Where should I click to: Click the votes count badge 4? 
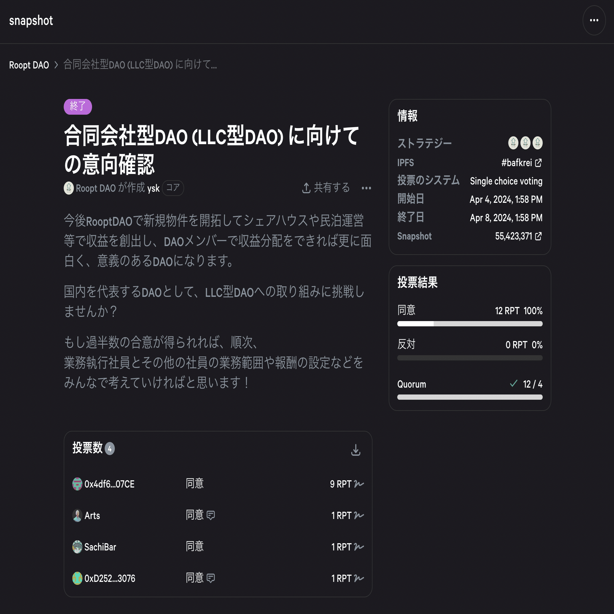coord(110,449)
